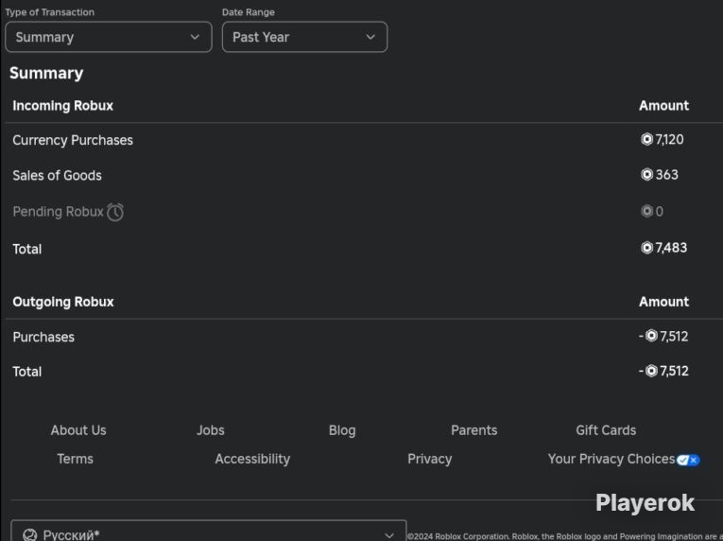
Task: Click the Robux icon beside incoming total 7,483
Action: point(646,248)
